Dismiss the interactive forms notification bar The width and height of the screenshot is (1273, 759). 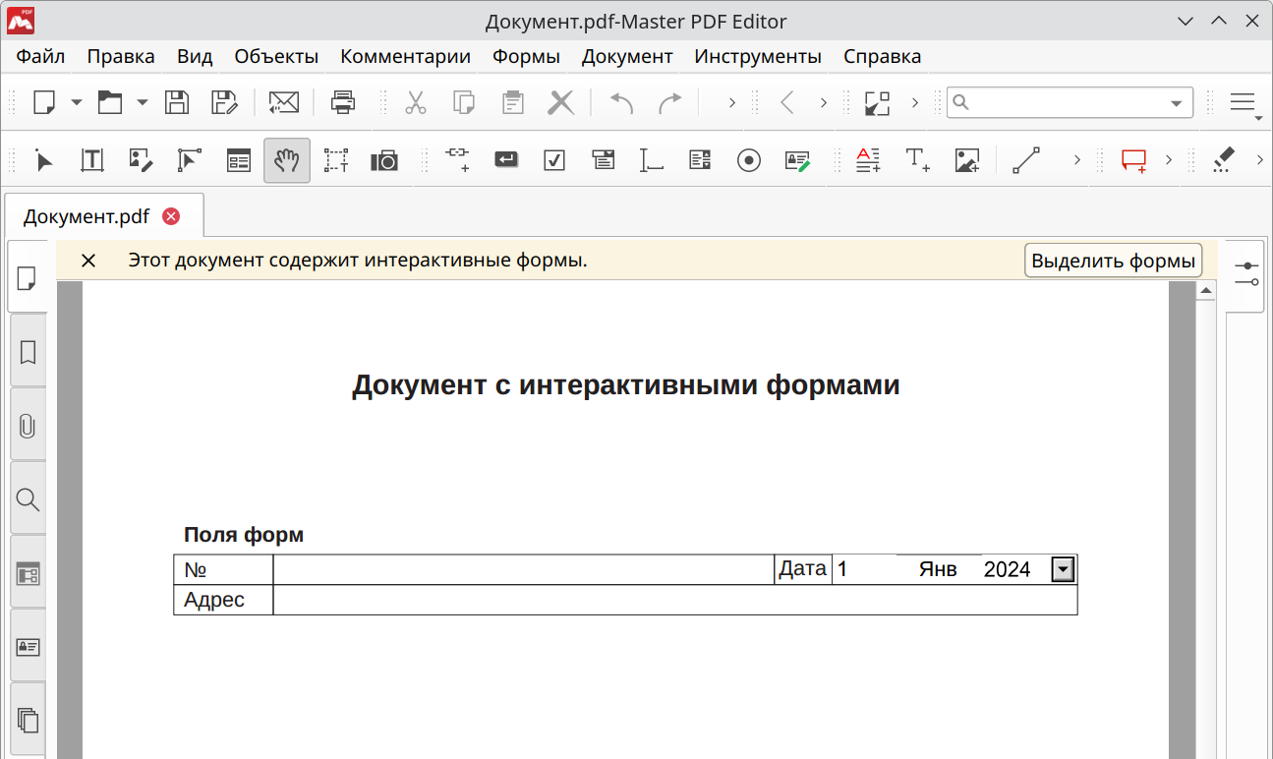(88, 261)
